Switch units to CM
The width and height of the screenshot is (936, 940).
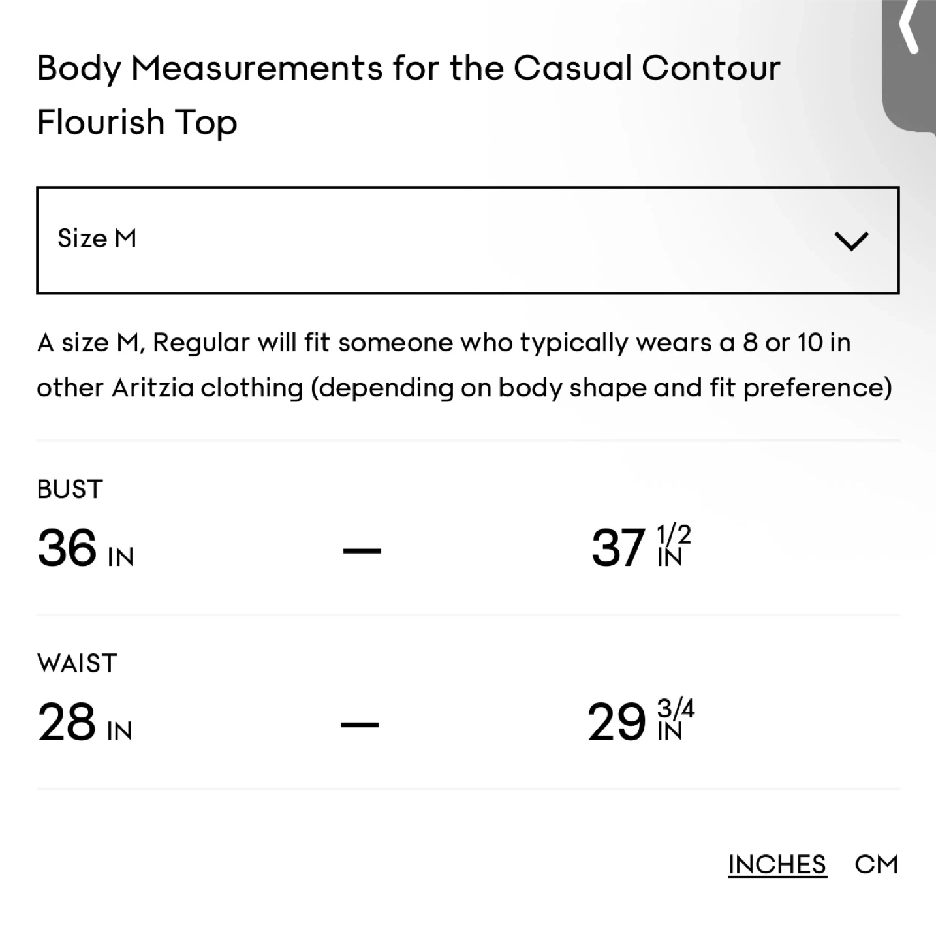pos(876,864)
